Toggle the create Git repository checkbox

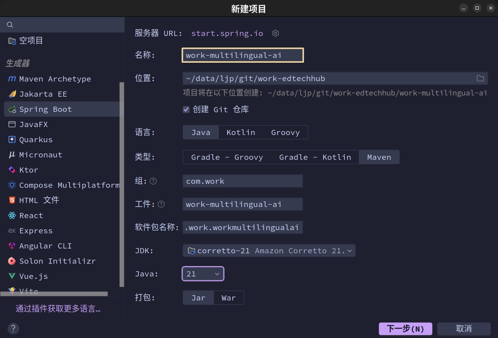pyautogui.click(x=186, y=109)
